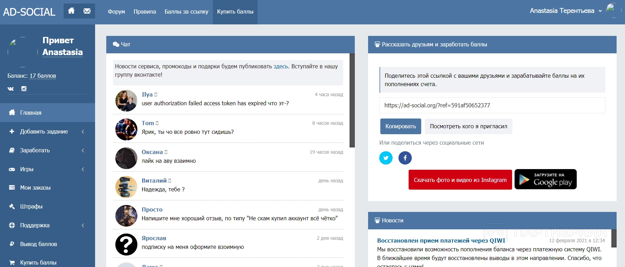Screen dimensions: 625x267
Task: Open the 17 баллов balance link
Action: click(43, 76)
